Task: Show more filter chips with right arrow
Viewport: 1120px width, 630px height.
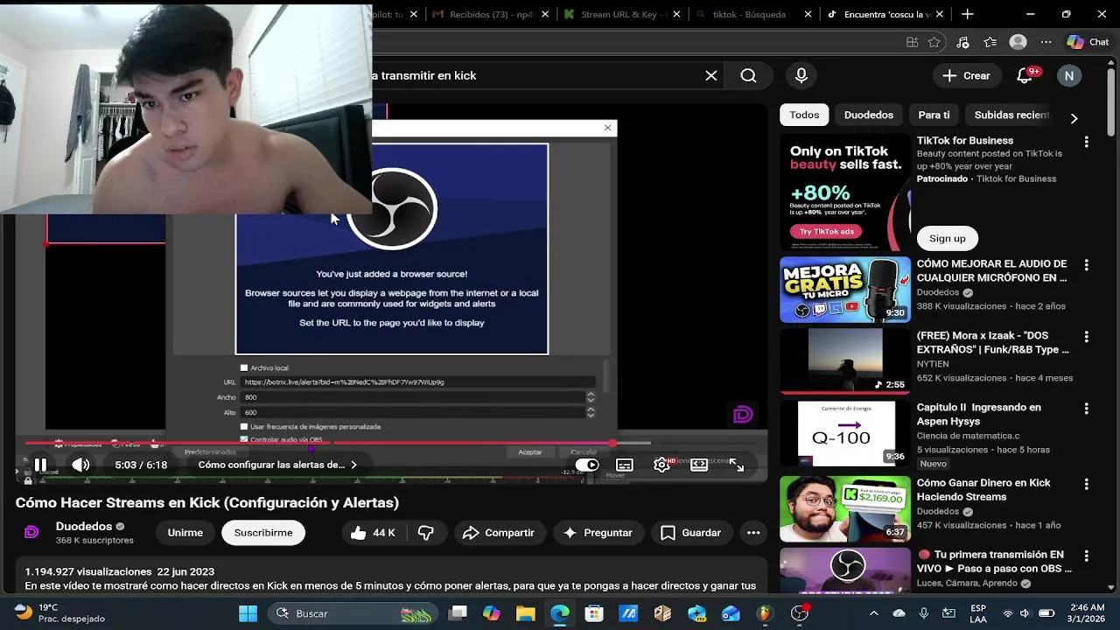Action: (x=1074, y=118)
